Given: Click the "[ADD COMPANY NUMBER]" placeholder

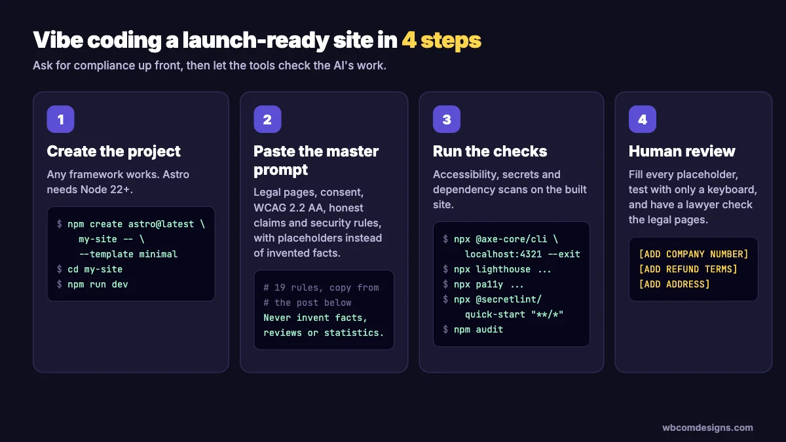Looking at the screenshot, I should [x=694, y=254].
